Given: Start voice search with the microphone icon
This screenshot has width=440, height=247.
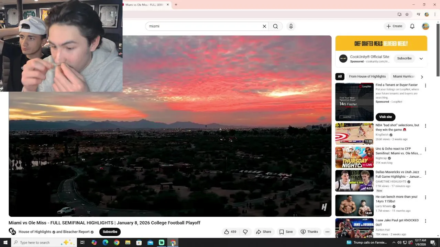Looking at the screenshot, I should click(291, 26).
